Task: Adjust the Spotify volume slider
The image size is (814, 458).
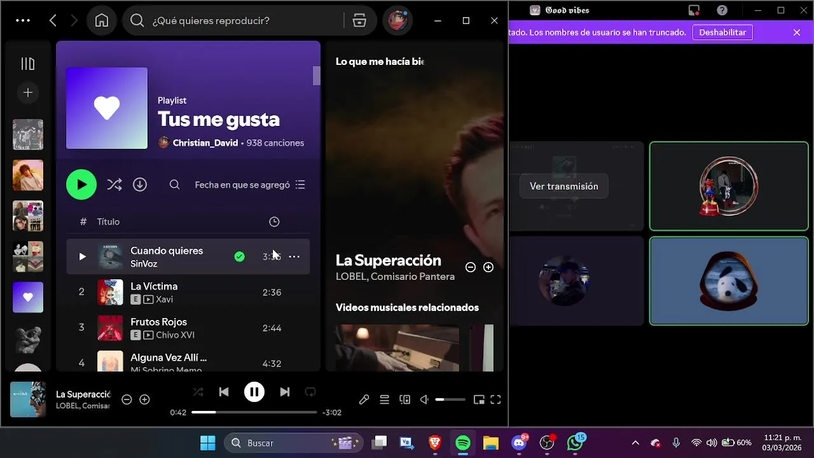Action: 450,399
